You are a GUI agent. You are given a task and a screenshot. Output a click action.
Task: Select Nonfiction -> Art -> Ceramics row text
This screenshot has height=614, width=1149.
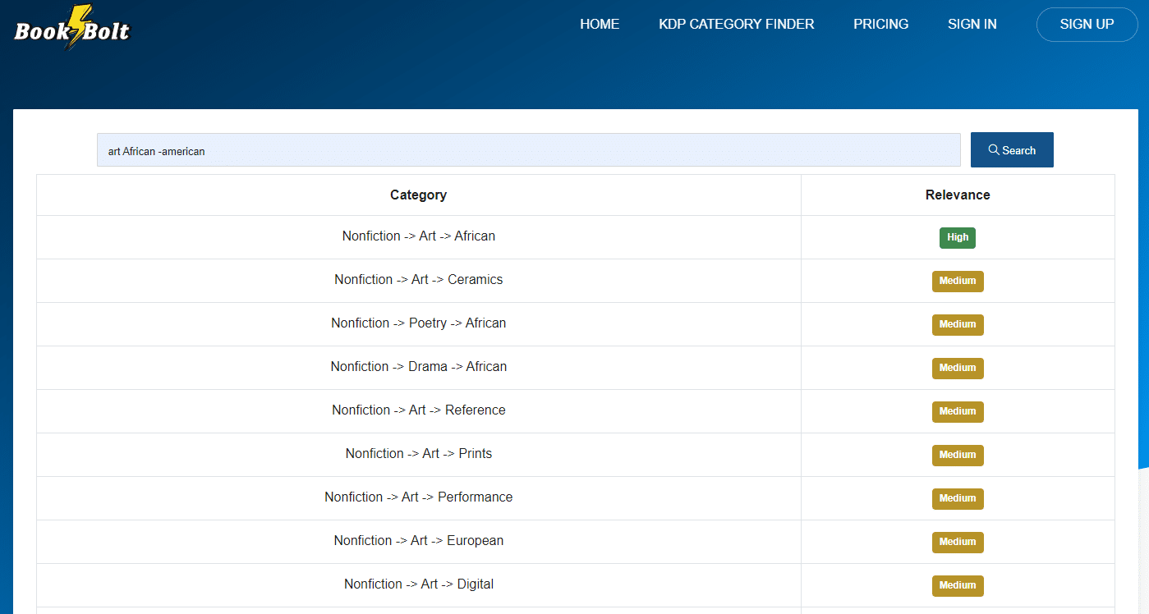click(x=419, y=279)
